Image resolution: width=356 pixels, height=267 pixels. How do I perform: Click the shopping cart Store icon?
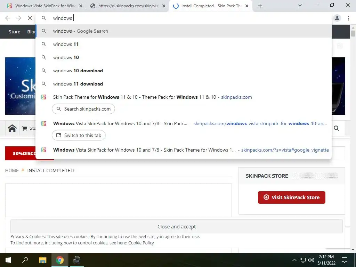coord(25,128)
